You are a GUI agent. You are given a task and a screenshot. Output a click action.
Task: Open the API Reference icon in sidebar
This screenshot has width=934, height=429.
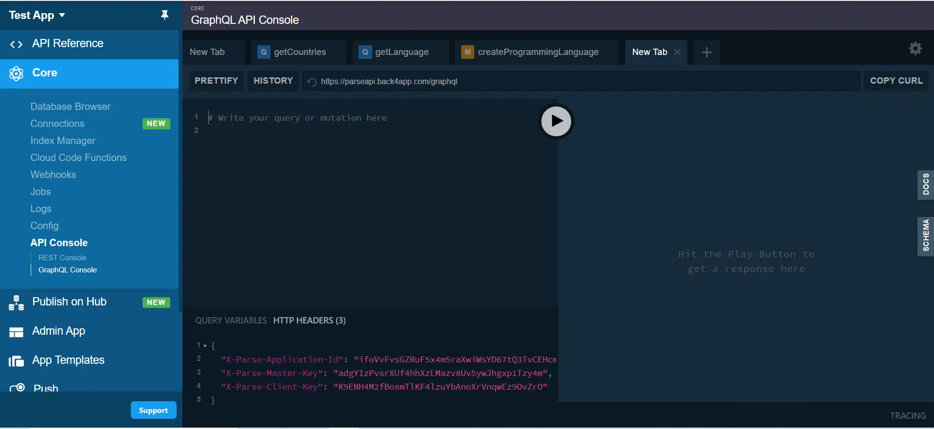(x=16, y=44)
